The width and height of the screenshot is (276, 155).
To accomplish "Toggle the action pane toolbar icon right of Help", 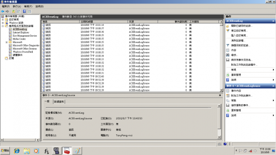I will coord(29,12).
